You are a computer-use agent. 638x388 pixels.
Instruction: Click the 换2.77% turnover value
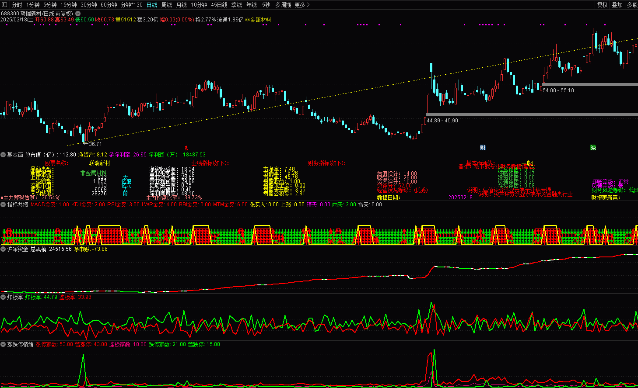click(206, 20)
